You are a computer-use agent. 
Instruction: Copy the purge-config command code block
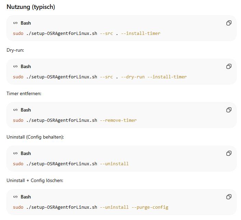click(229, 197)
